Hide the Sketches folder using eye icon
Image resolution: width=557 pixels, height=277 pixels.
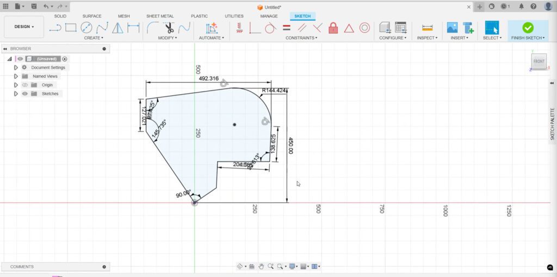point(24,94)
